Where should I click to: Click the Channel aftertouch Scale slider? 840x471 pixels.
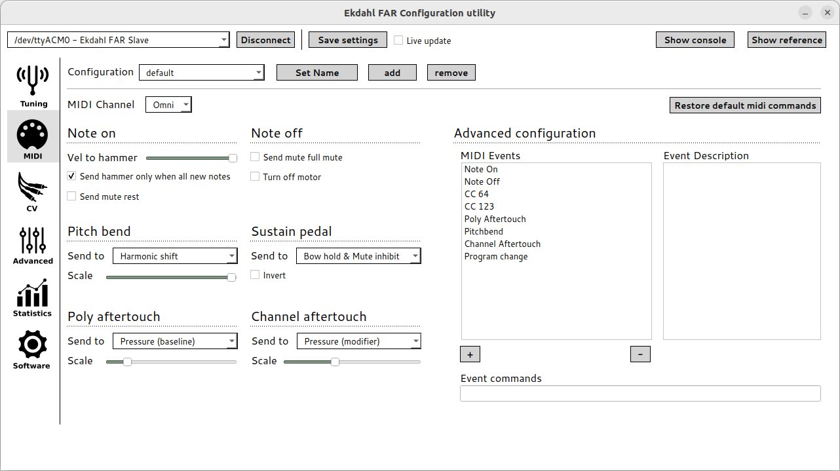[352, 362]
